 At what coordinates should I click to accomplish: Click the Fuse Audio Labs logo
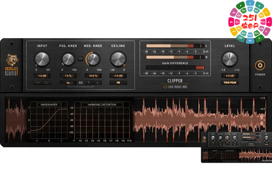coord(175,87)
